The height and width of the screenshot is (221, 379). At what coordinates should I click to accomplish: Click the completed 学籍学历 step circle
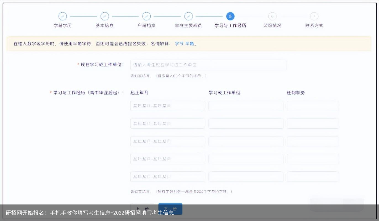63,16
